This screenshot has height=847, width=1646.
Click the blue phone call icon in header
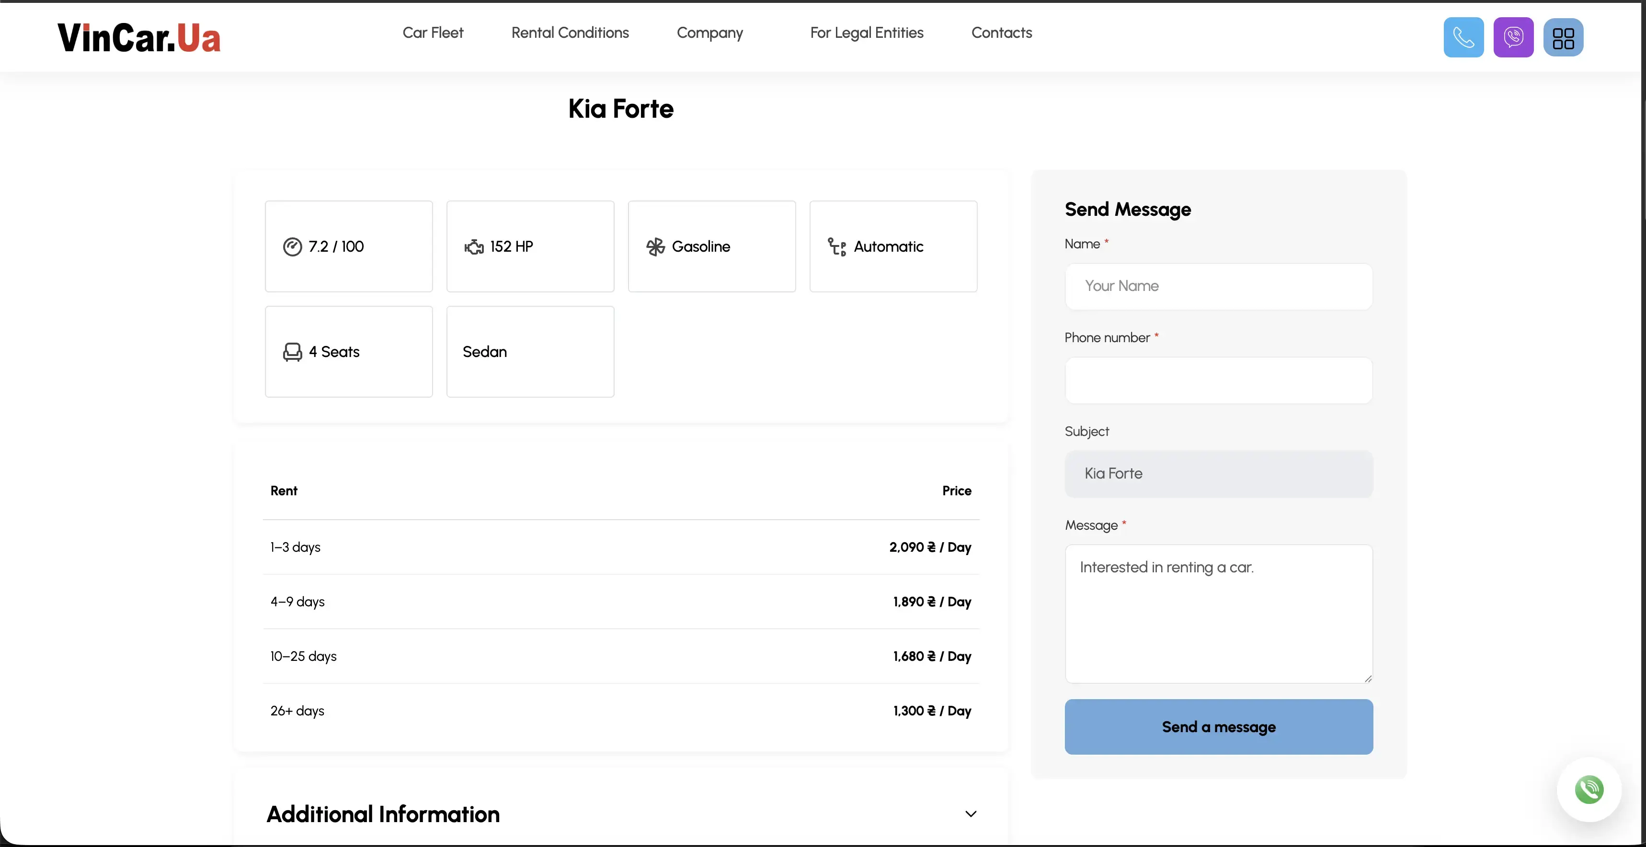tap(1463, 38)
